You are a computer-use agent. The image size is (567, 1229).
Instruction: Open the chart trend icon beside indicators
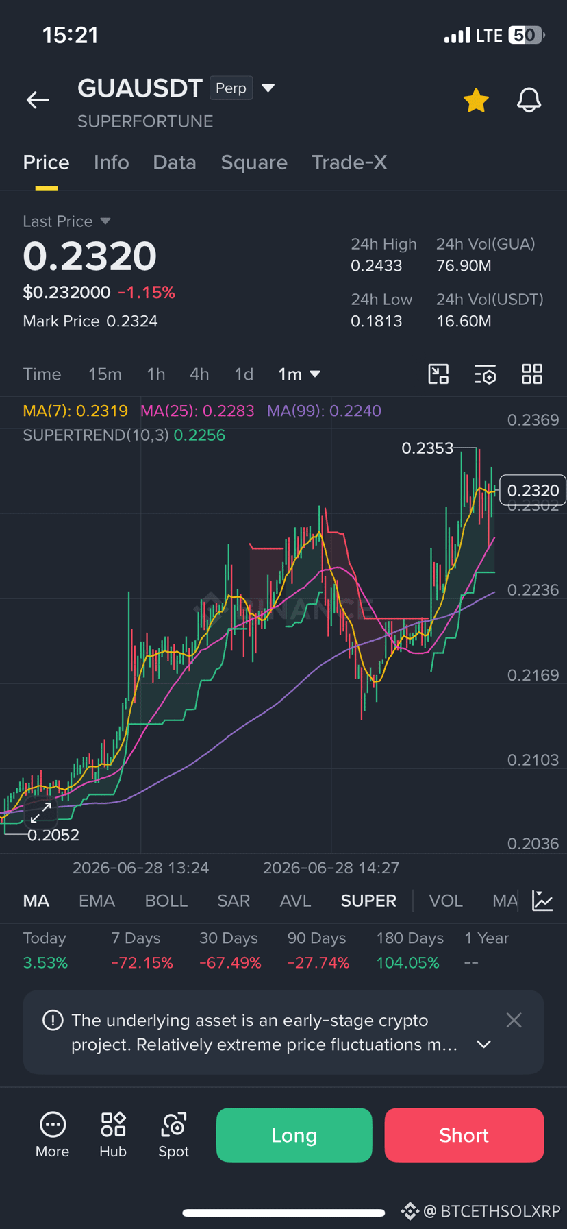542,901
